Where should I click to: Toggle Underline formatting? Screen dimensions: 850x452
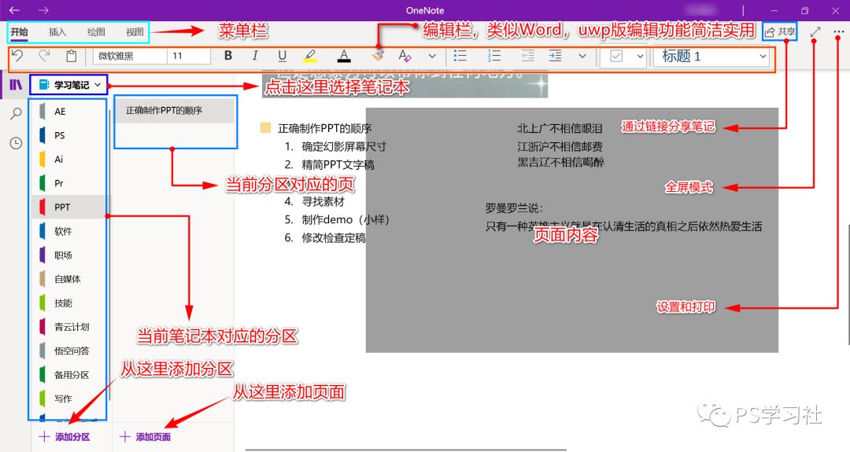click(282, 56)
